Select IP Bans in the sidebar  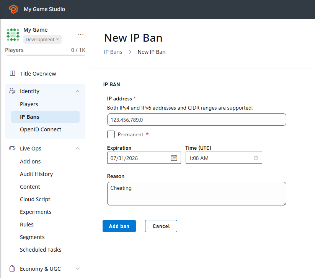(x=45, y=117)
